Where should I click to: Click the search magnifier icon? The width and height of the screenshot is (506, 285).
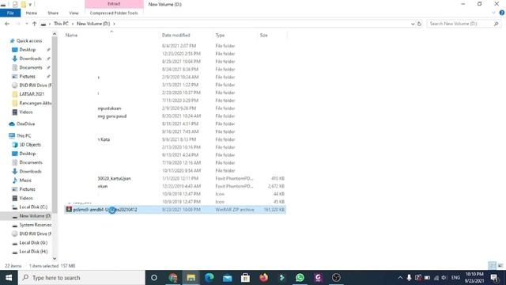click(x=497, y=24)
